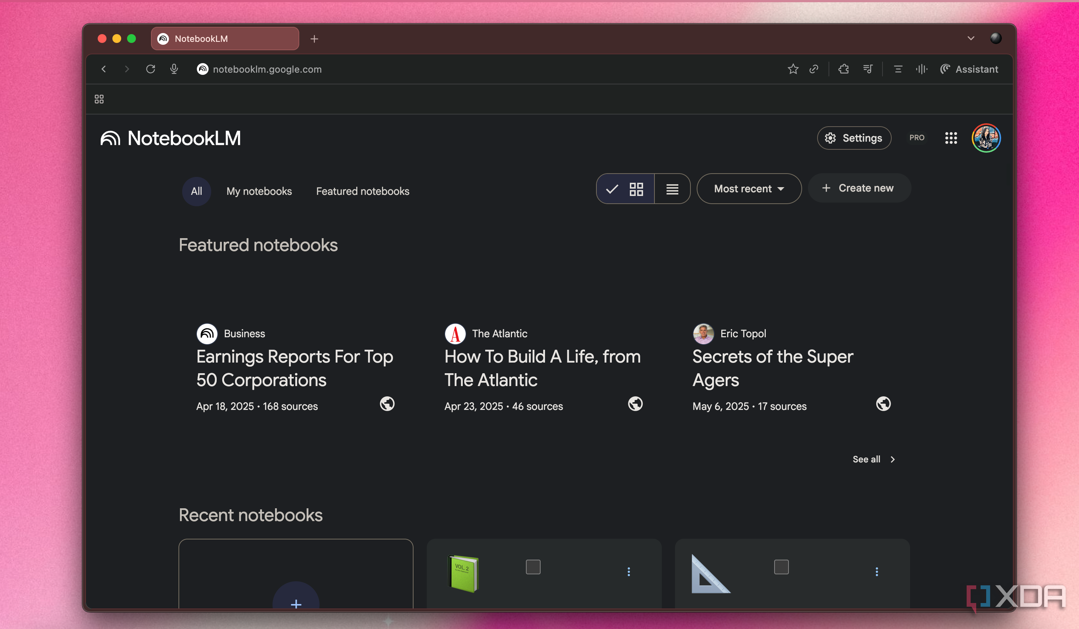1079x629 pixels.
Task: Open the tab groups grid icon
Action: pyautogui.click(x=99, y=99)
